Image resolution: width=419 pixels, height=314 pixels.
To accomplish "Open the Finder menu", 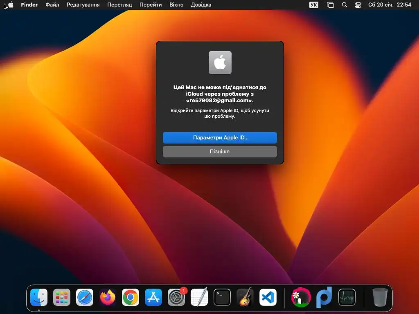I will 29,4.
